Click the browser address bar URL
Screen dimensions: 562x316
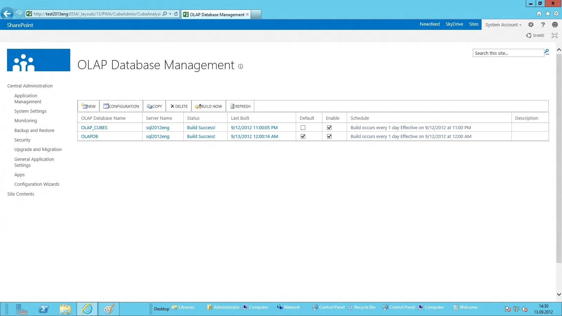pyautogui.click(x=97, y=14)
